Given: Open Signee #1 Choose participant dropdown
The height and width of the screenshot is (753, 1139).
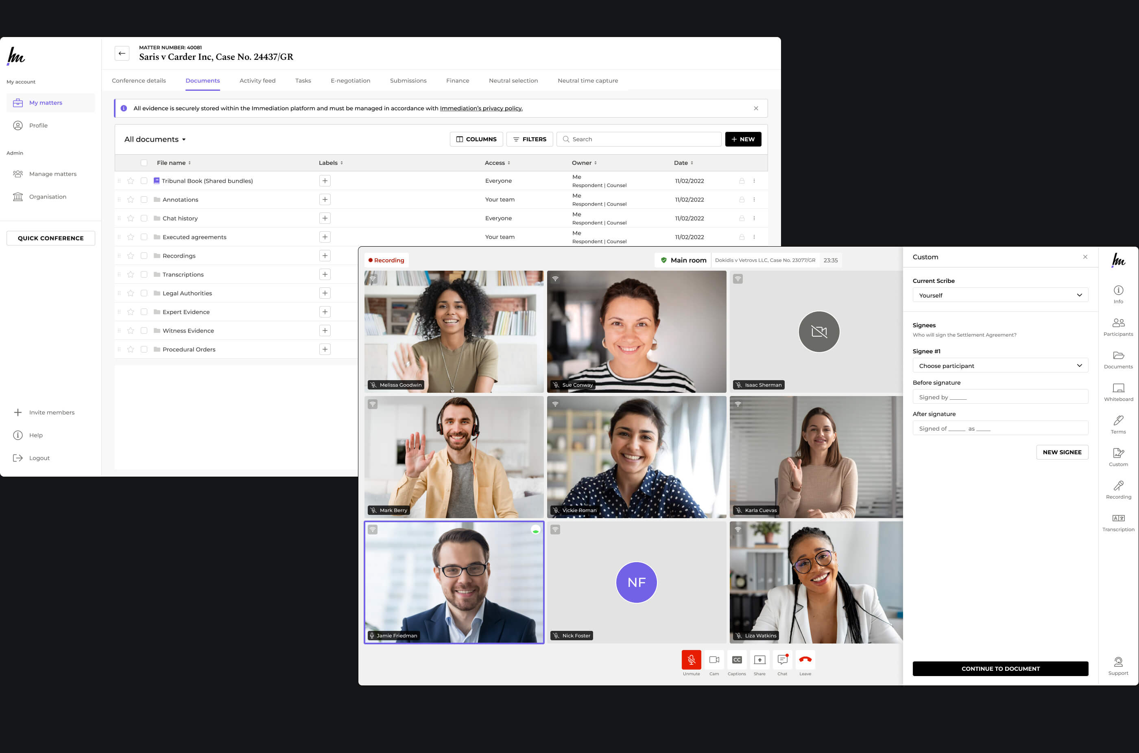Looking at the screenshot, I should (x=1000, y=366).
